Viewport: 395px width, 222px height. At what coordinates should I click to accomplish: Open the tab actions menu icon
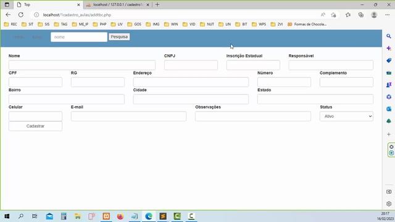[7, 4]
